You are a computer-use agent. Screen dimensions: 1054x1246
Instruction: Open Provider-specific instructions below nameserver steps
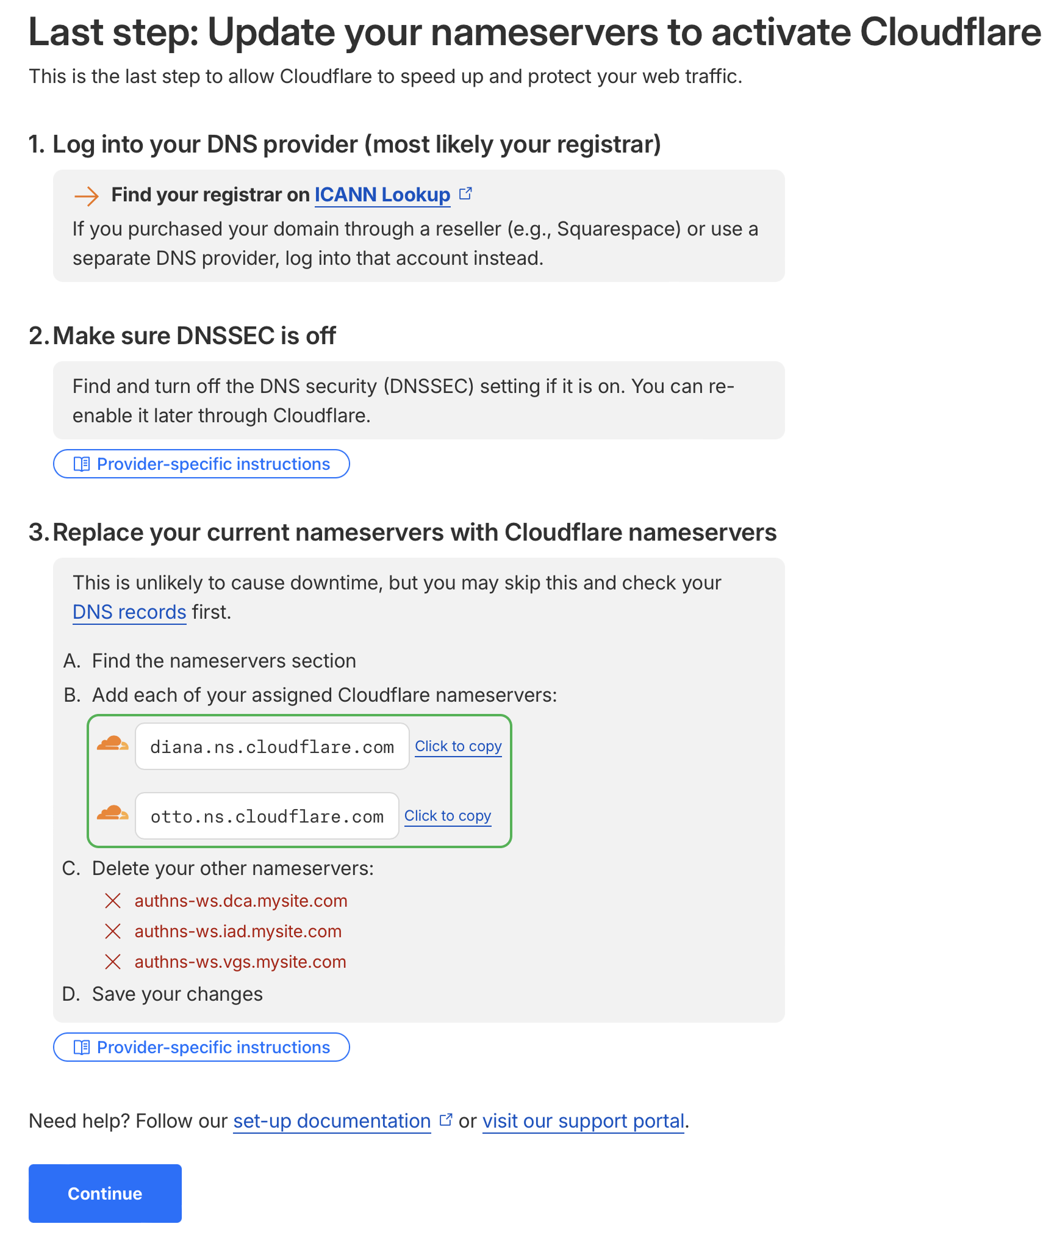tap(201, 1047)
